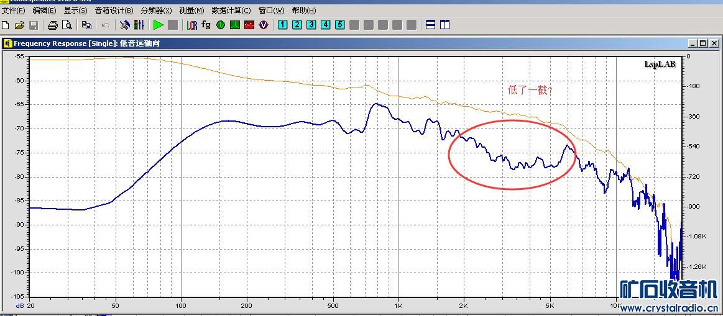723x316 pixels.
Task: Print the chart with the printer icon
Action: [x=53, y=25]
